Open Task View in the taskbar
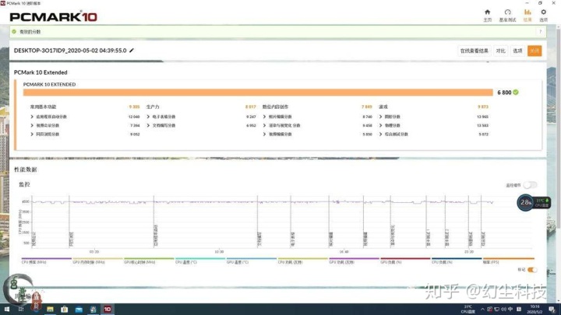 (21, 310)
